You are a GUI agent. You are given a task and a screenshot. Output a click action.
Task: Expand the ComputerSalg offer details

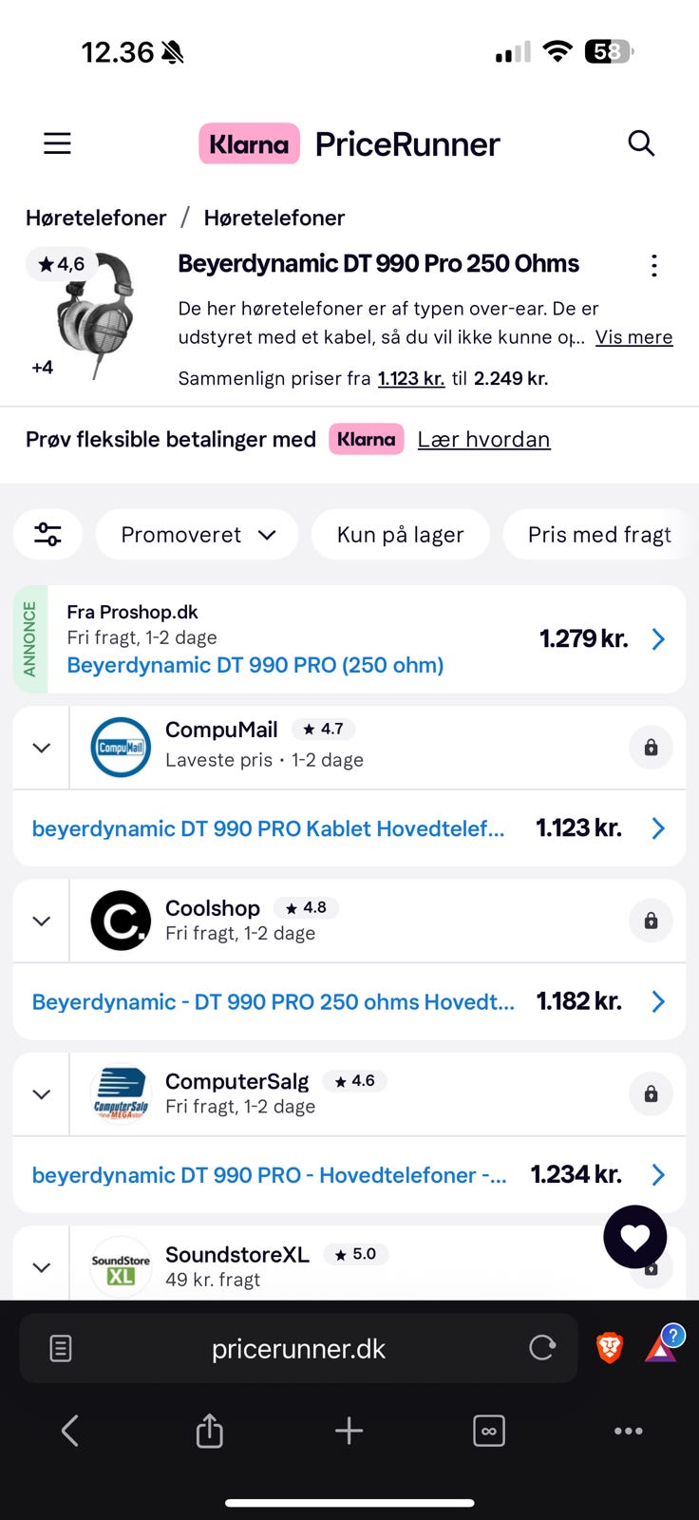[41, 1094]
